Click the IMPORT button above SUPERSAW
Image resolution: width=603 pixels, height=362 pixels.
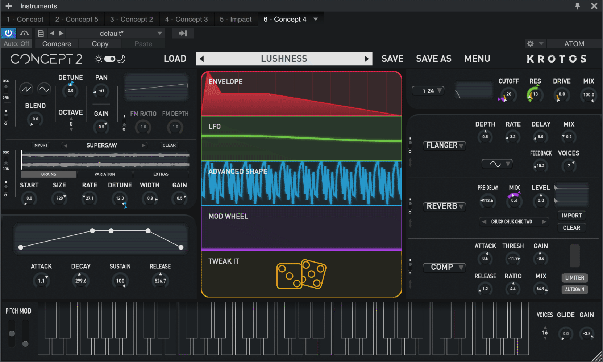(x=40, y=145)
